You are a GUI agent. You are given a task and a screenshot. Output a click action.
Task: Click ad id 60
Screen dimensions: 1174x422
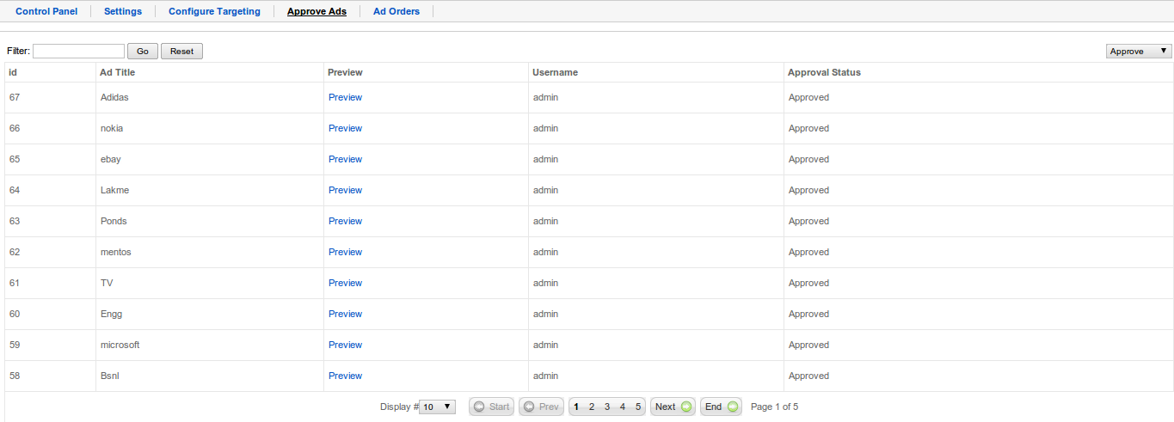click(15, 314)
